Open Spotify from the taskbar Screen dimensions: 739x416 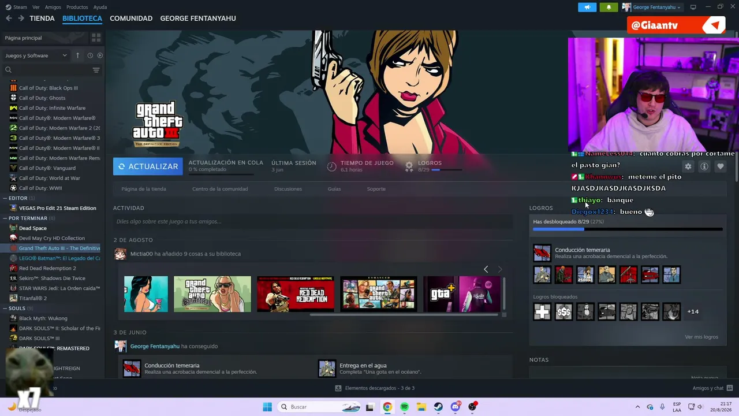click(404, 407)
